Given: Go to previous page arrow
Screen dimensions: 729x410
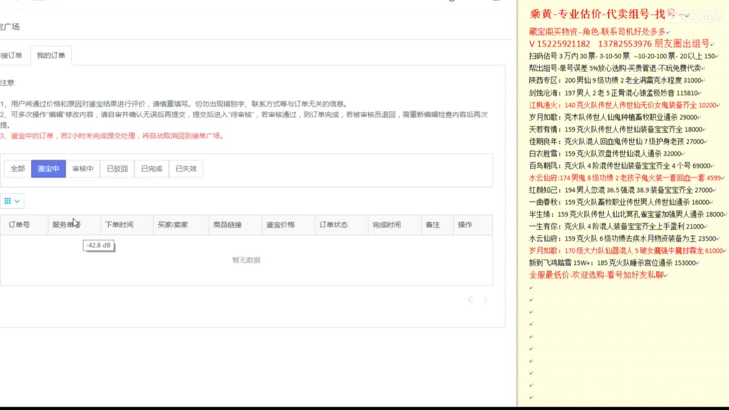Looking at the screenshot, I should tap(470, 300).
